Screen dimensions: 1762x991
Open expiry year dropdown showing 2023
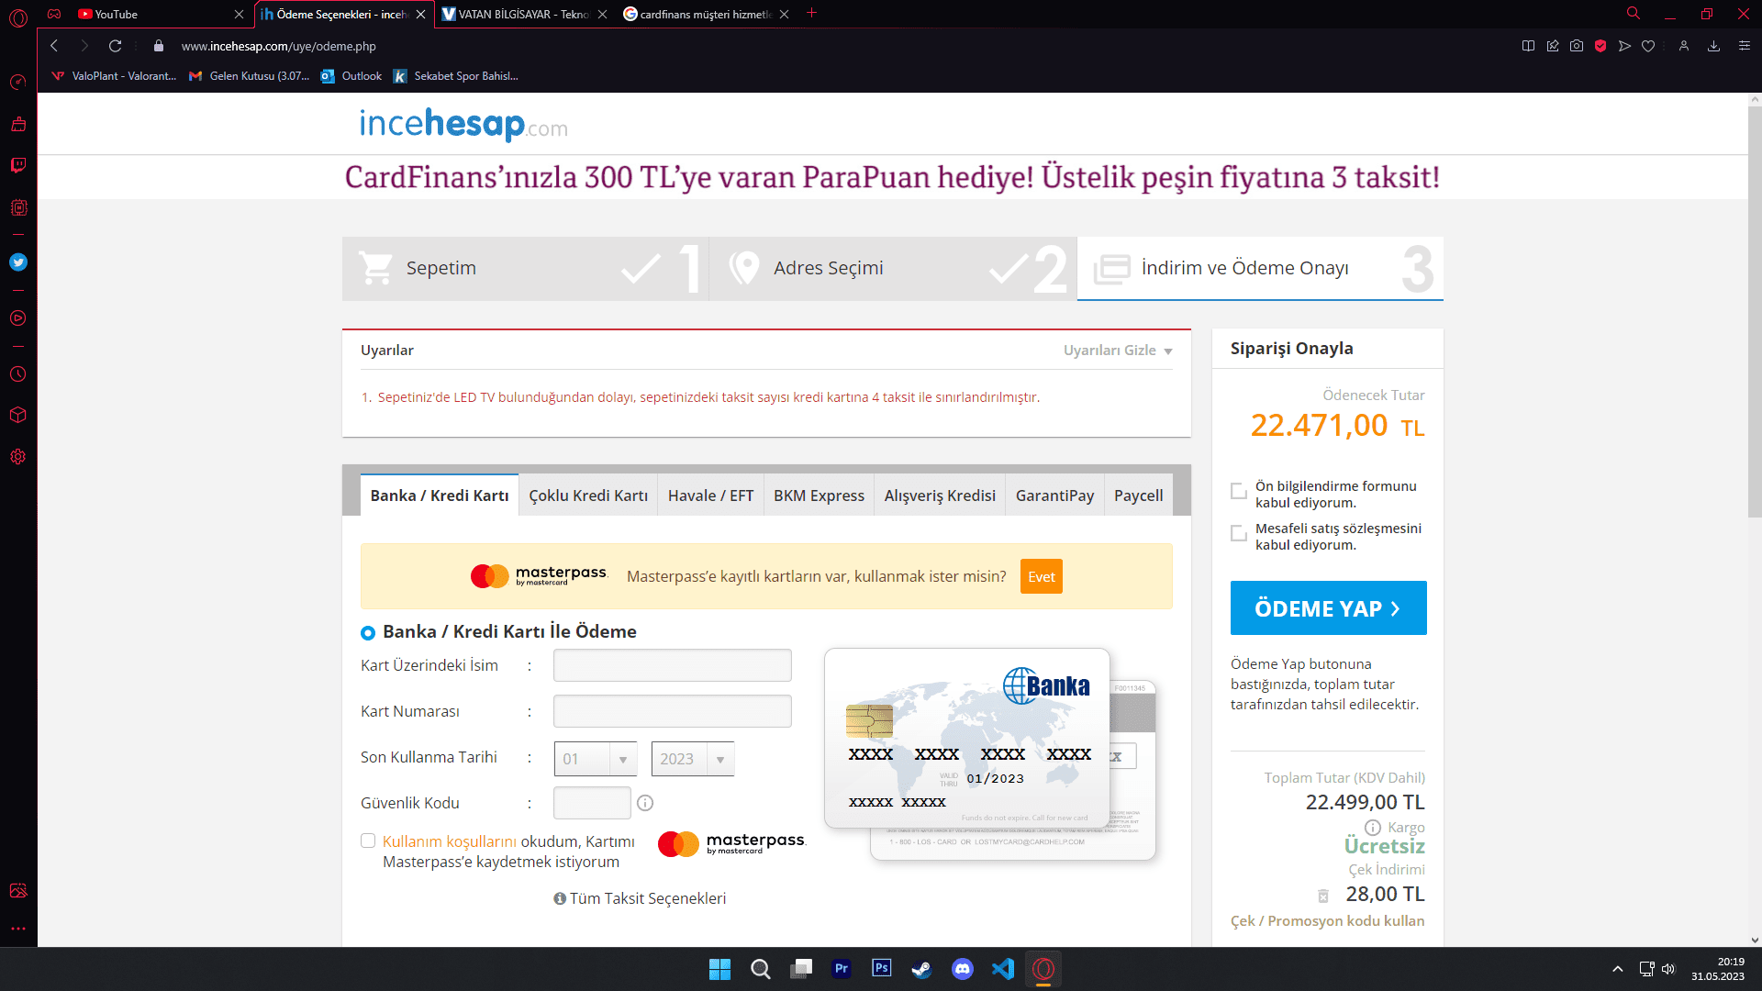pos(692,759)
